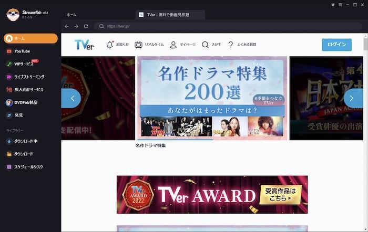This screenshot has height=232, width=368.
Task: Reload the page
Action: tap(86, 26)
